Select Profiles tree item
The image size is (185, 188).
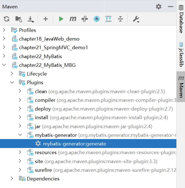pos(27,30)
